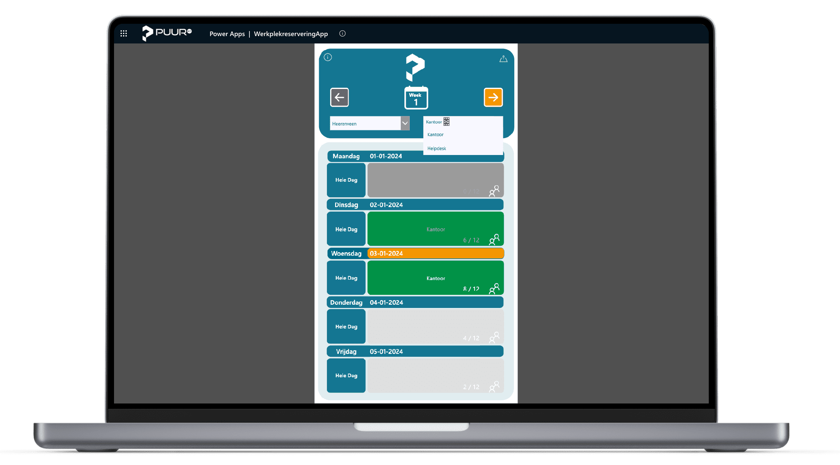Go to next week with orange arrow
This screenshot has height=465, width=840.
(493, 97)
